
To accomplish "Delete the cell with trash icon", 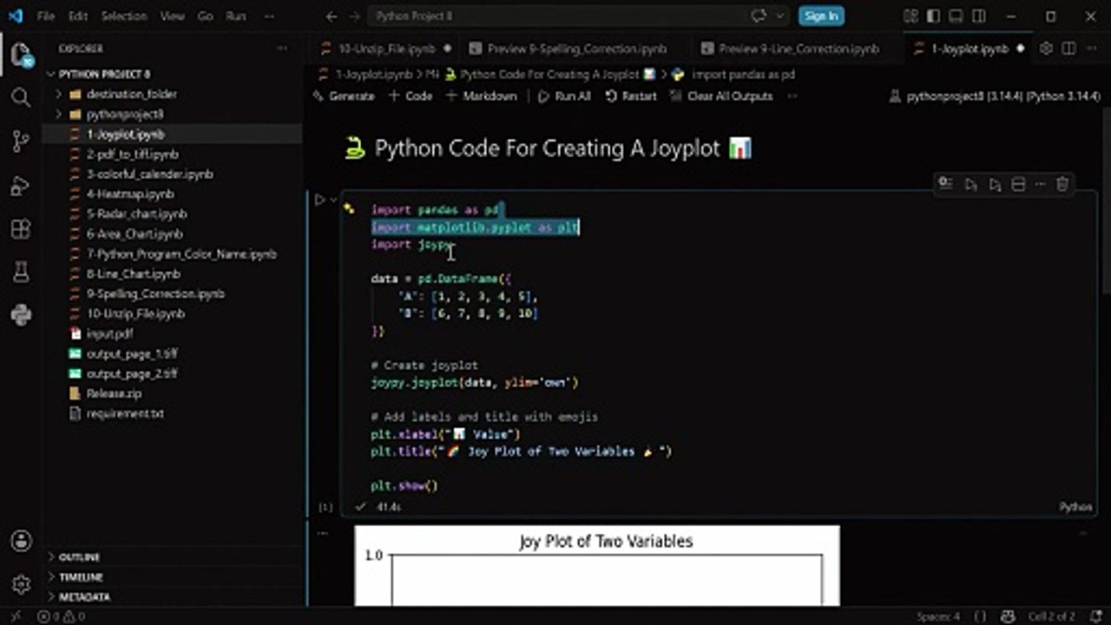I will coord(1062,184).
